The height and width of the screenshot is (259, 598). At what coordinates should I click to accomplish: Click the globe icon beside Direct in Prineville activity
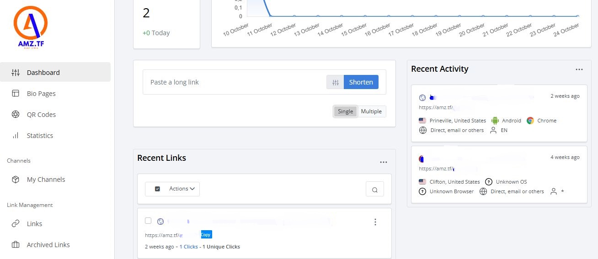(423, 130)
